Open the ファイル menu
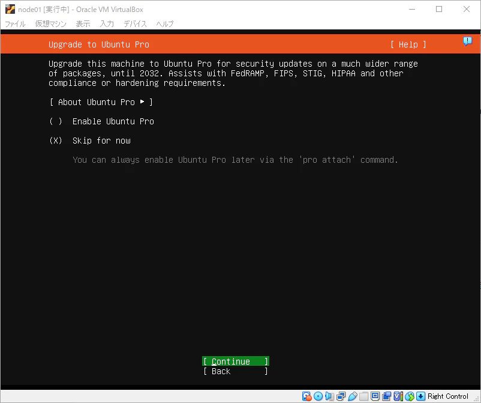Viewport: 481px width, 403px height. pos(15,23)
